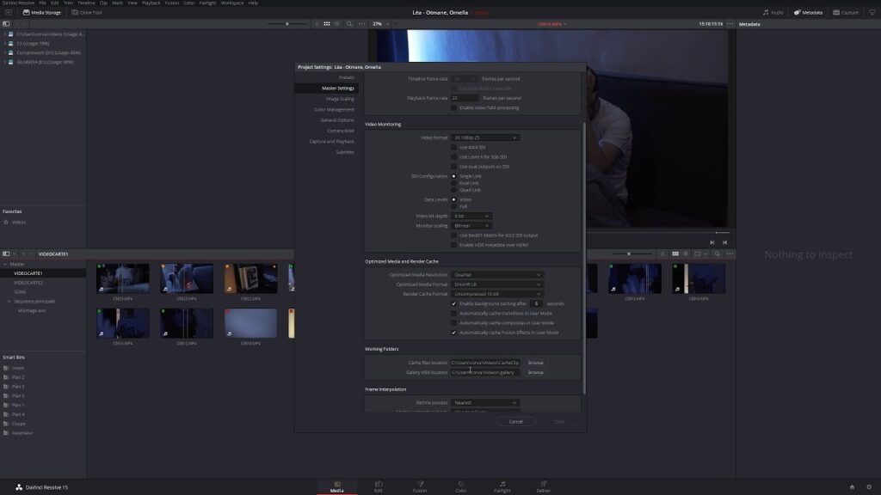Open the File menu
The image size is (881, 495).
[43, 3]
